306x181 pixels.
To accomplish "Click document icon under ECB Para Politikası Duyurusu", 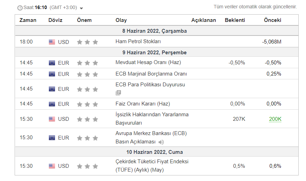I will point(118,93).
